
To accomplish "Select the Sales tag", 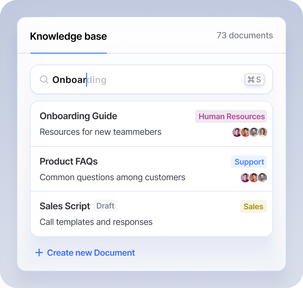I will (253, 206).
